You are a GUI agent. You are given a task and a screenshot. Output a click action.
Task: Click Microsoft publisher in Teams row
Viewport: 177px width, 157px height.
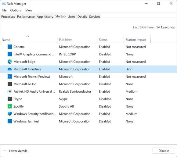tap(66, 77)
